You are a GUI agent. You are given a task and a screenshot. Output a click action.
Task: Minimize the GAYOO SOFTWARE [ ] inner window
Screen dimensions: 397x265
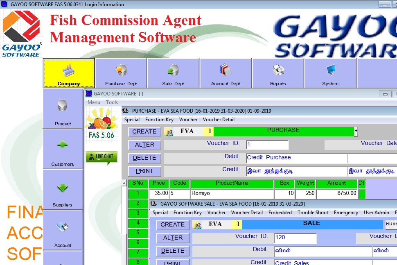tap(385, 94)
